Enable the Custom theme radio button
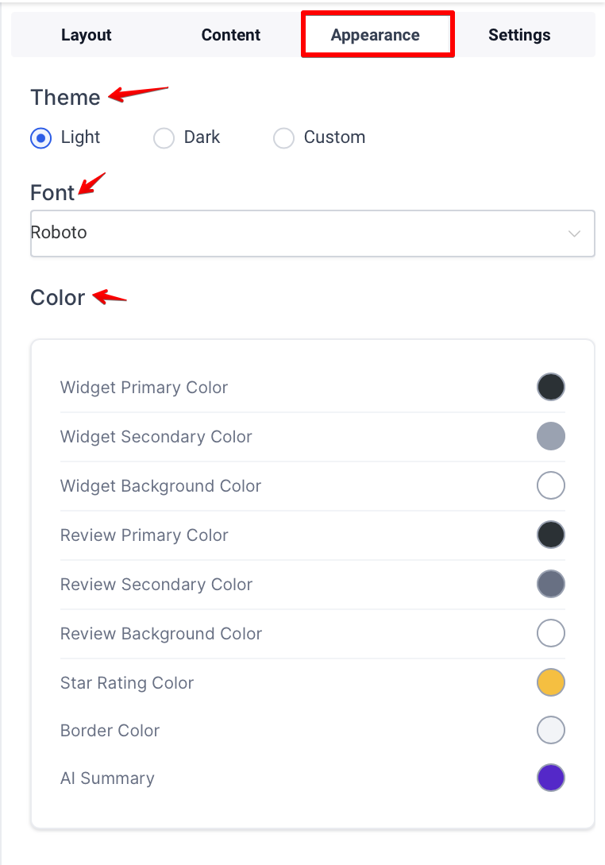605x865 pixels. tap(283, 138)
